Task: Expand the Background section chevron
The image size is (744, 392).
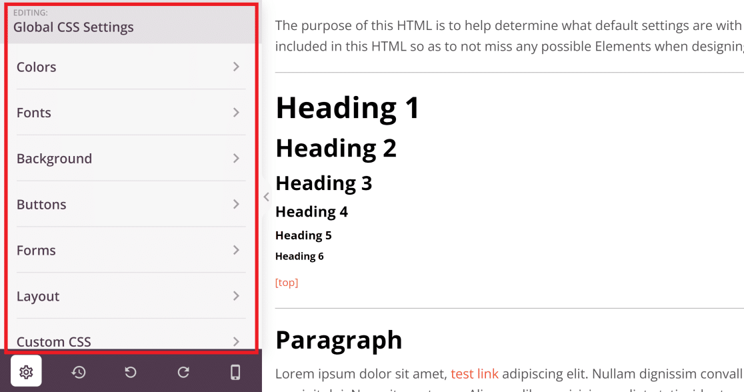Action: [x=236, y=159]
